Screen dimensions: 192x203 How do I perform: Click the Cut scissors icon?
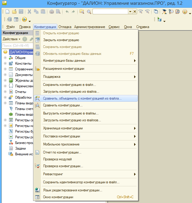pyautogui.click(x=30, y=12)
